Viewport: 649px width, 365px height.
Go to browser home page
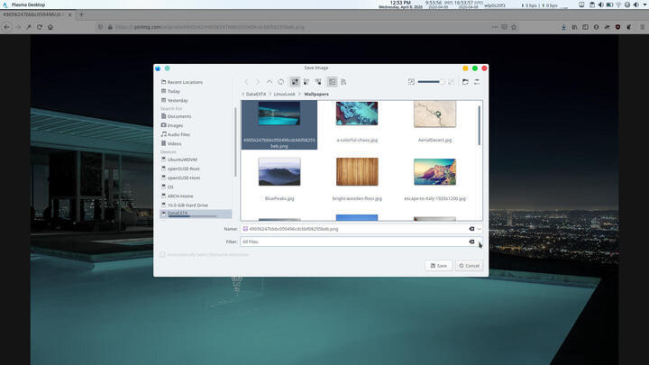click(50, 27)
